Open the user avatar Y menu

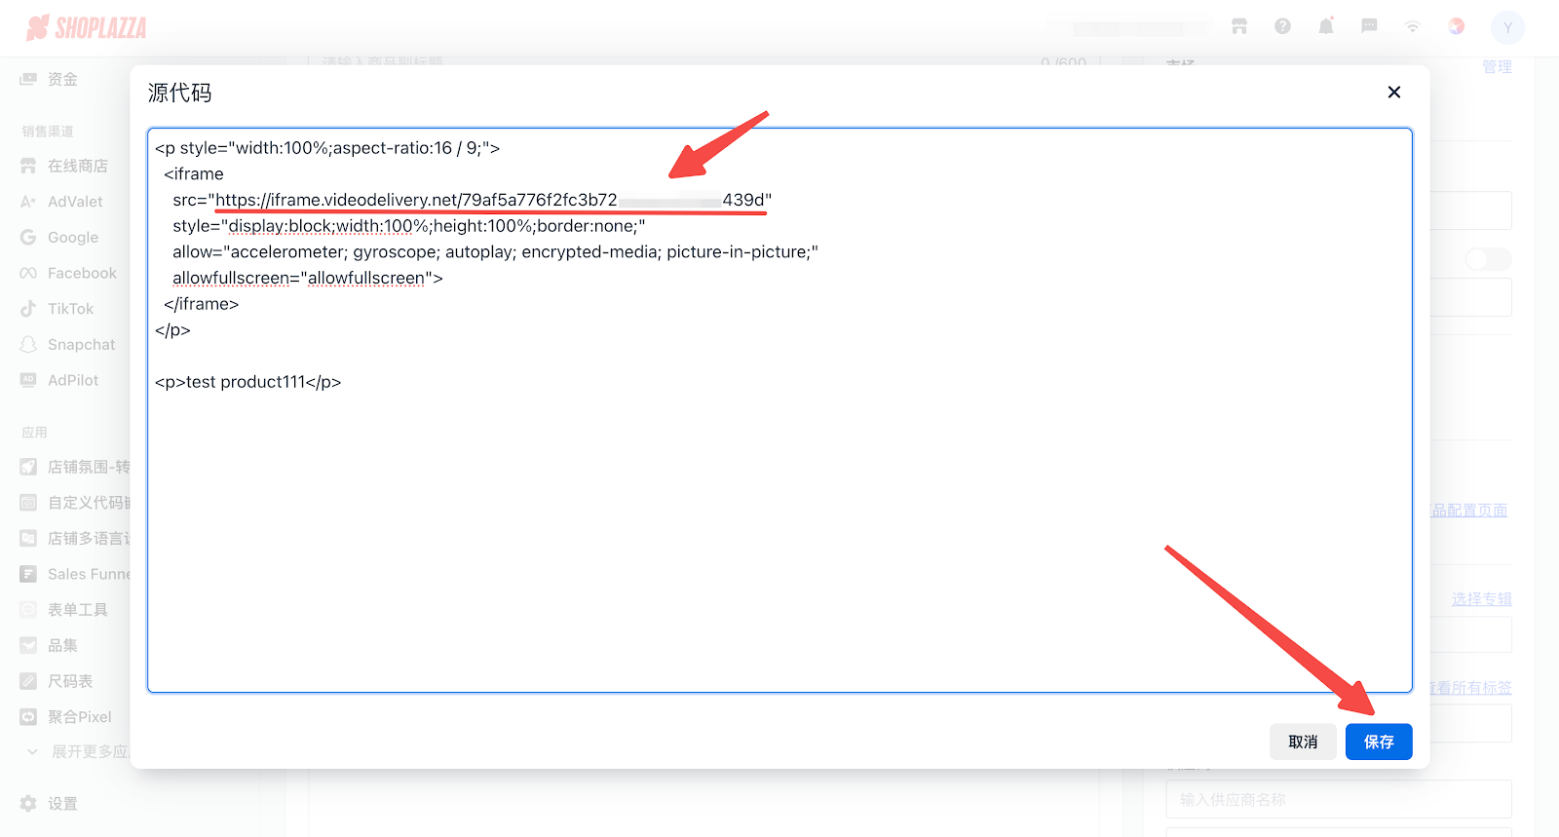tap(1507, 27)
